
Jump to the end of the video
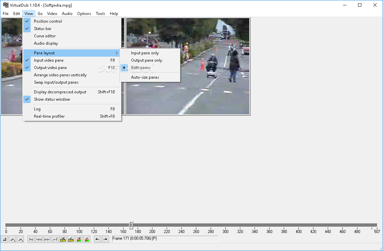point(55,239)
